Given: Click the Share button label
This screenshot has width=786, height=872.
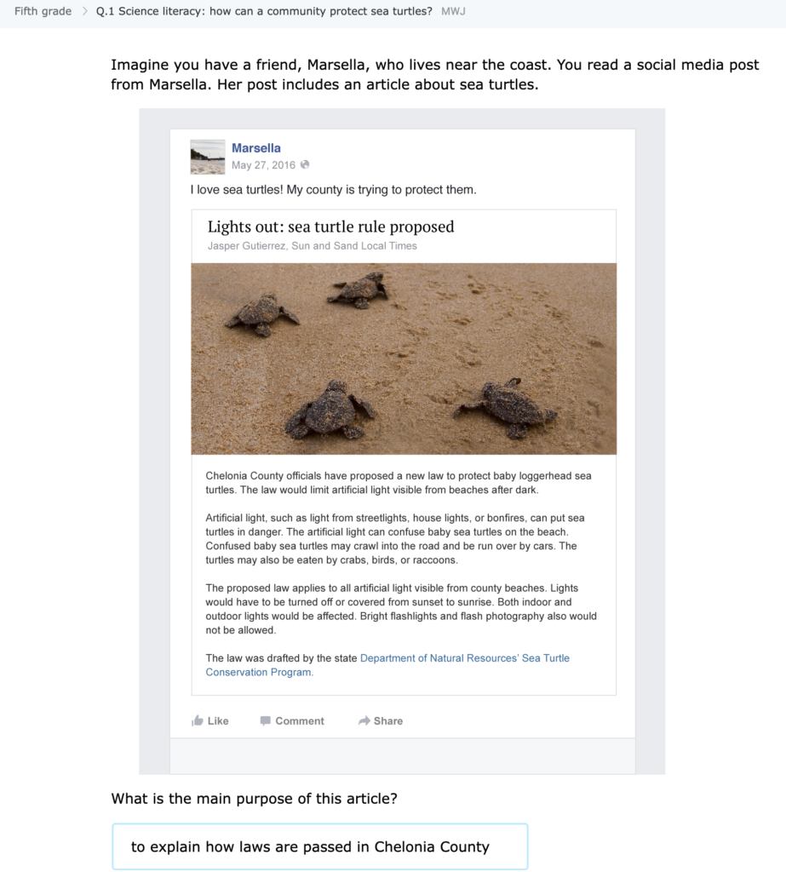Looking at the screenshot, I should [x=388, y=720].
